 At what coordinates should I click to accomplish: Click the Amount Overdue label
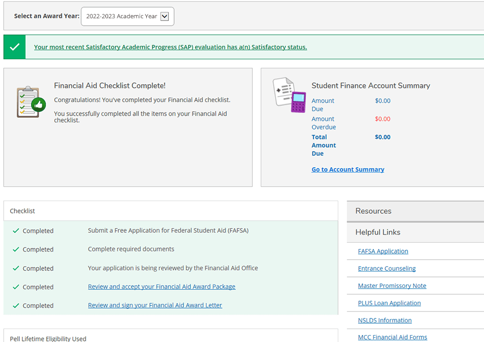324,123
